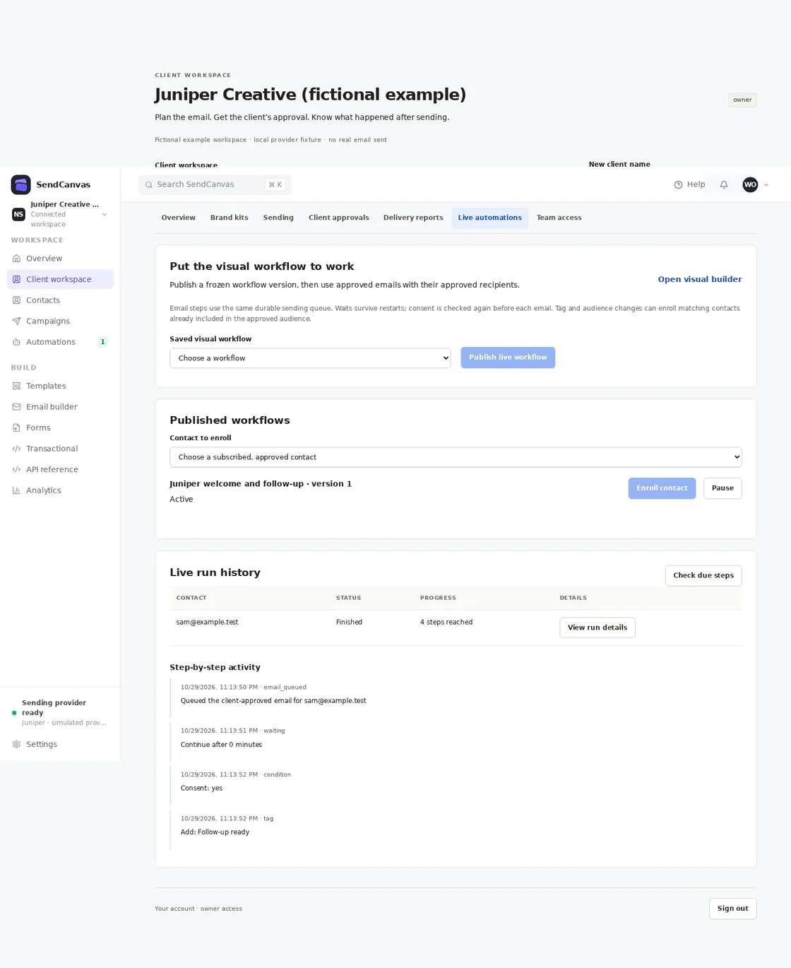This screenshot has height=968, width=791.
Task: Click the email_queued activity entry text
Action: [x=273, y=701]
